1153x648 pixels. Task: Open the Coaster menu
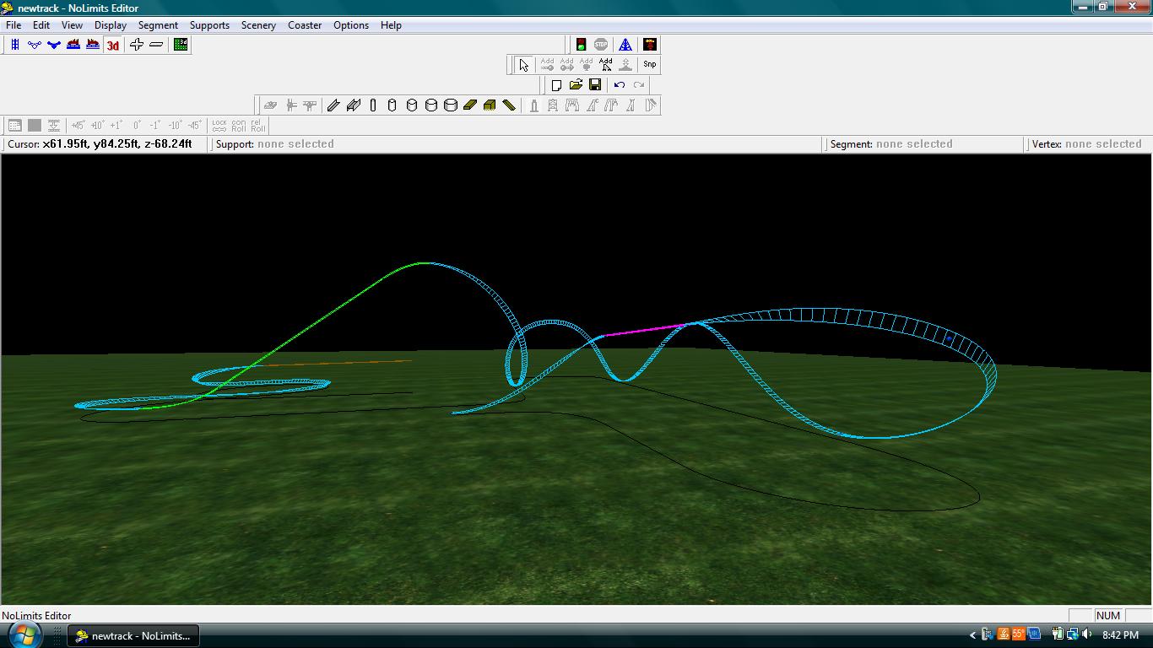point(305,25)
